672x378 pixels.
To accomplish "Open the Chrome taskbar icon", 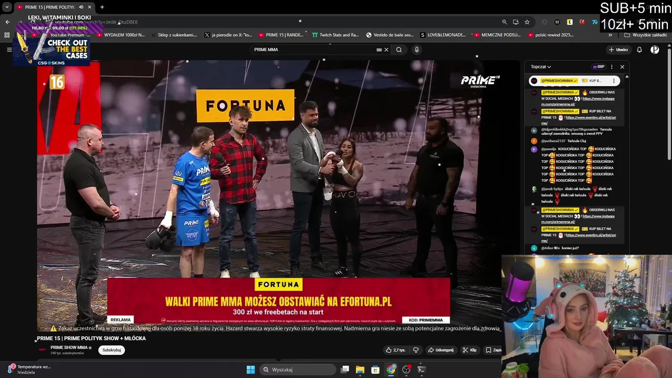I will coord(391,370).
